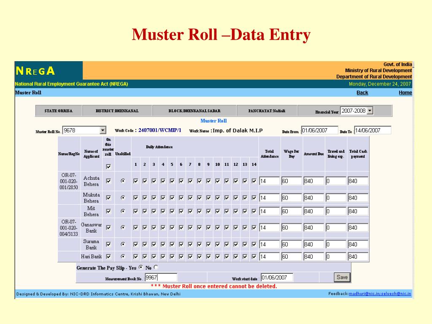This screenshot has height=324, width=432.
Task: Edit Total Cash payment for Ganaswar Barik
Action: pos(358,227)
